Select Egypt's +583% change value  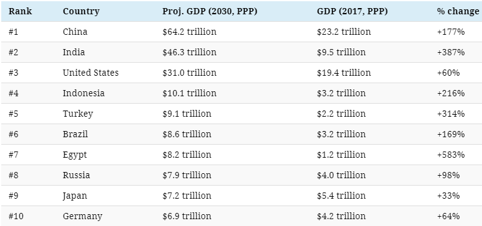[451, 155]
